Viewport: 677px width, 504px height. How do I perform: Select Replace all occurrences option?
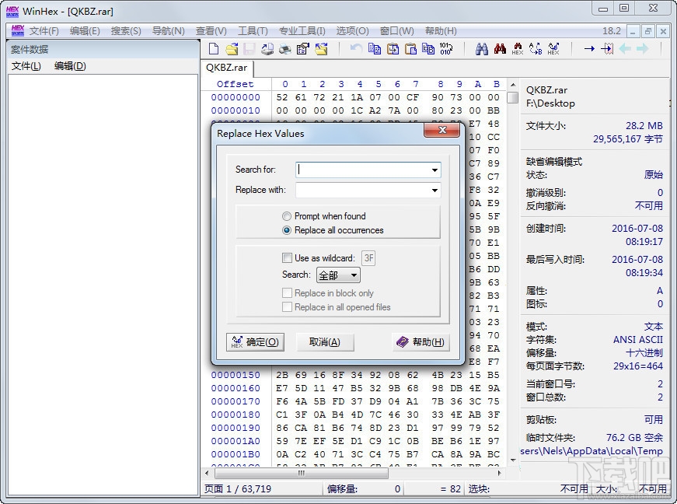coord(288,229)
